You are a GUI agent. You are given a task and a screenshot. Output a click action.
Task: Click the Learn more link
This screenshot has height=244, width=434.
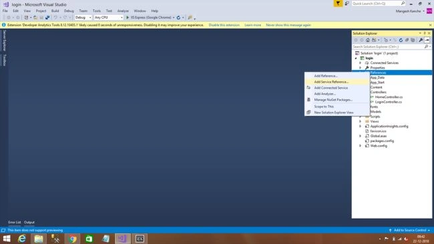[252, 25]
